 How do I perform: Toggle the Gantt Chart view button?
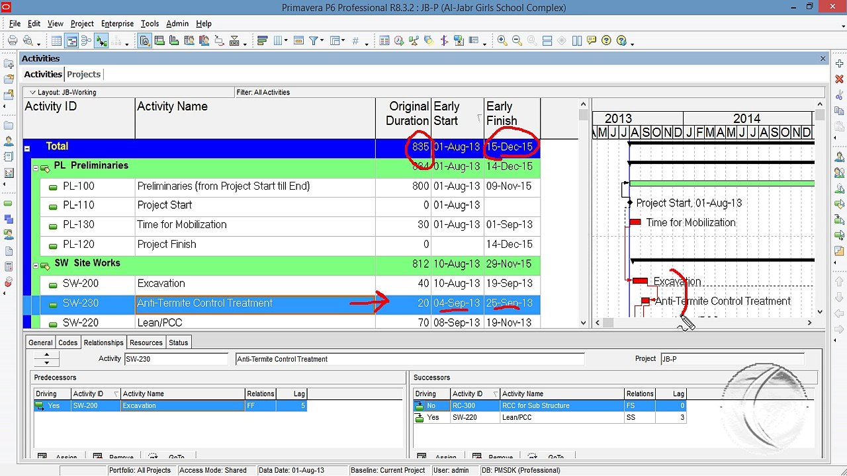point(71,41)
